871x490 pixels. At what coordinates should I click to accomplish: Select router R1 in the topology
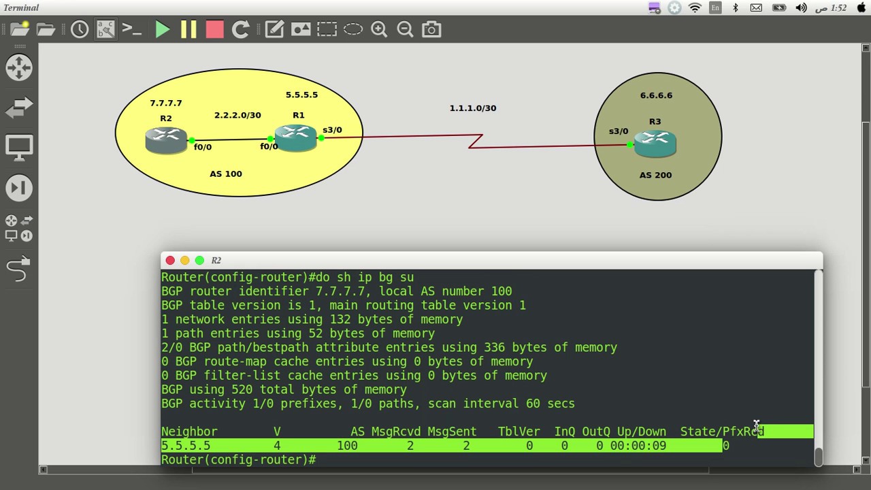[x=296, y=138]
